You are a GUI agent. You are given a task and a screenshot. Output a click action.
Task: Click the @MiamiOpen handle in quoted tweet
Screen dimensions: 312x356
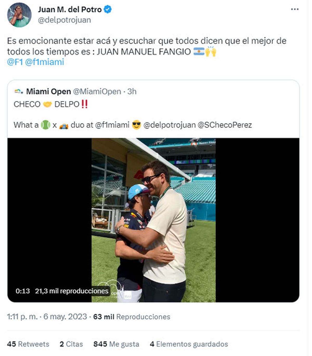pyautogui.click(x=97, y=91)
